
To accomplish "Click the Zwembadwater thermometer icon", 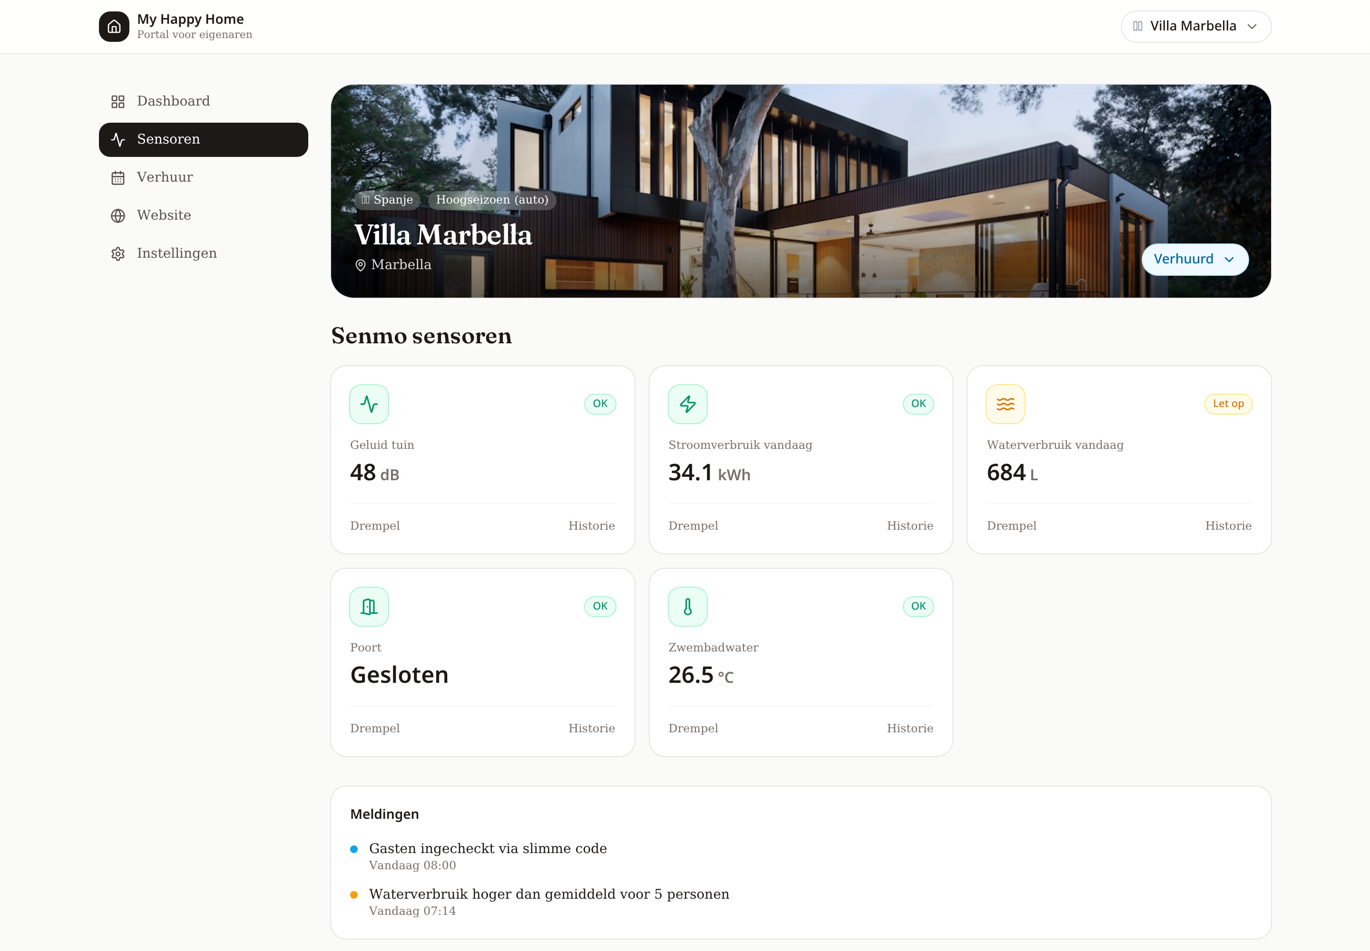I will click(x=687, y=607).
